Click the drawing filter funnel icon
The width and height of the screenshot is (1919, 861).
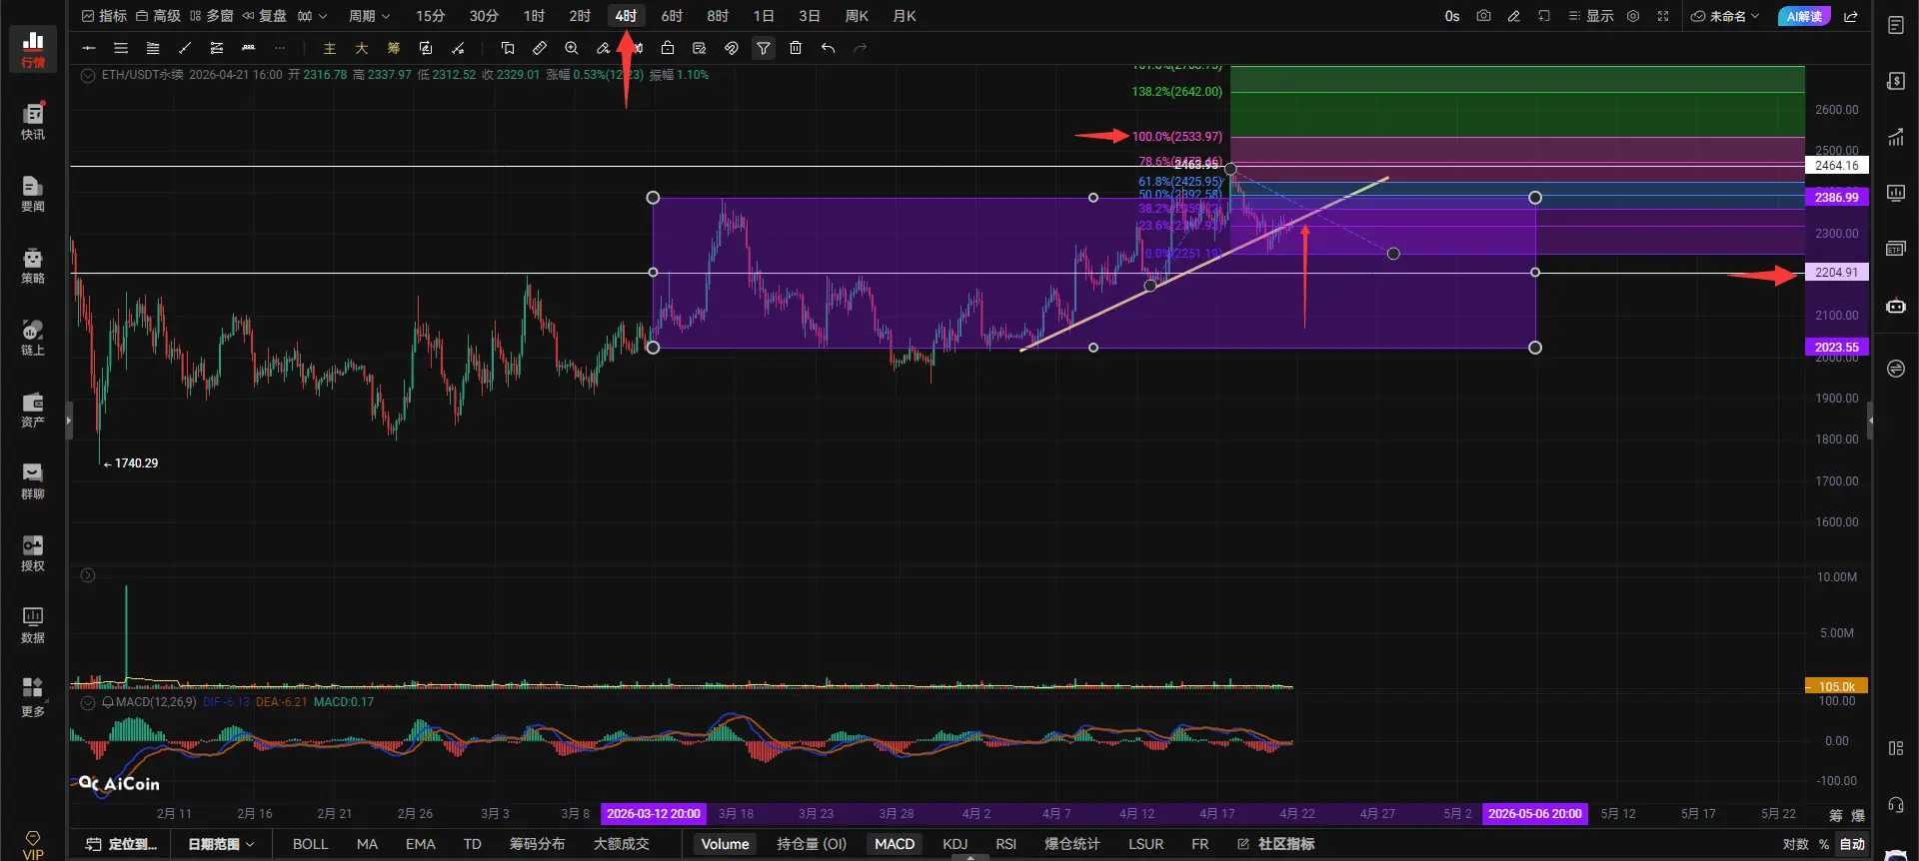(764, 48)
